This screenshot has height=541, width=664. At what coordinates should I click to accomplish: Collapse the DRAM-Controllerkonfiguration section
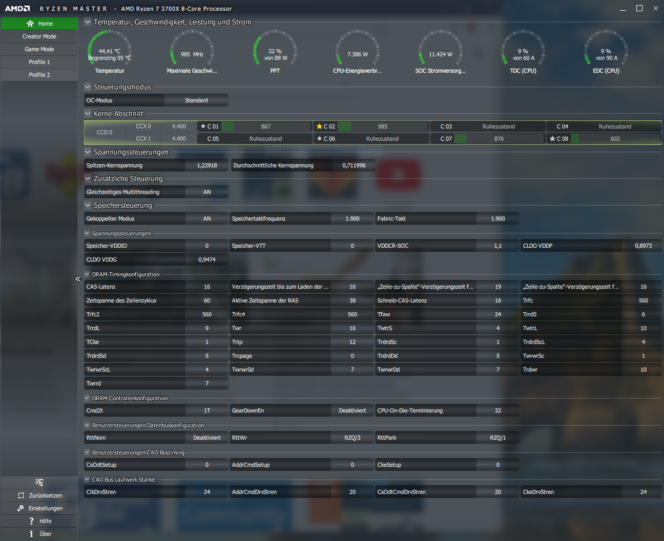click(87, 398)
